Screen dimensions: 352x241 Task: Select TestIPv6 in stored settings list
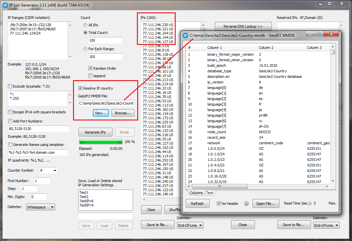tap(86, 201)
